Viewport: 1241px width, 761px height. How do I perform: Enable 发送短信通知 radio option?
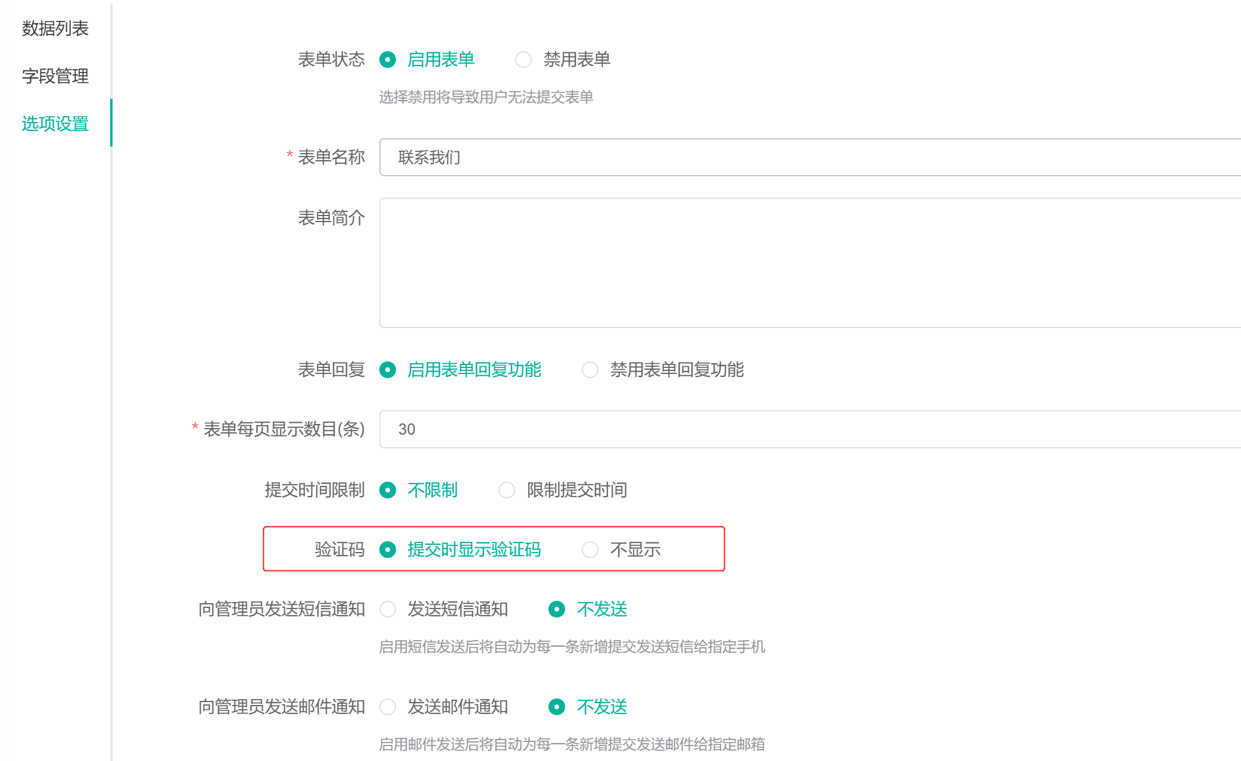(x=388, y=609)
